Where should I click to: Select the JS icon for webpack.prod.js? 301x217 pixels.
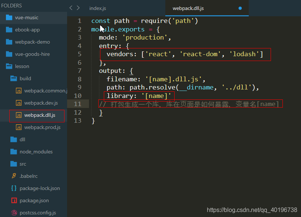click(19, 127)
